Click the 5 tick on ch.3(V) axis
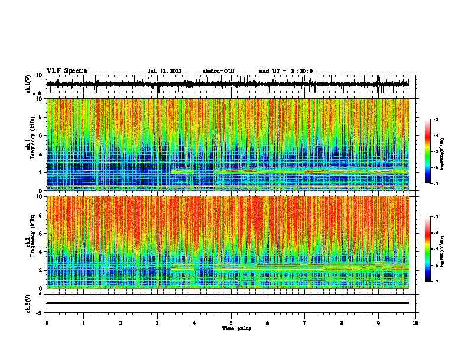The image size is (468, 362). click(41, 295)
